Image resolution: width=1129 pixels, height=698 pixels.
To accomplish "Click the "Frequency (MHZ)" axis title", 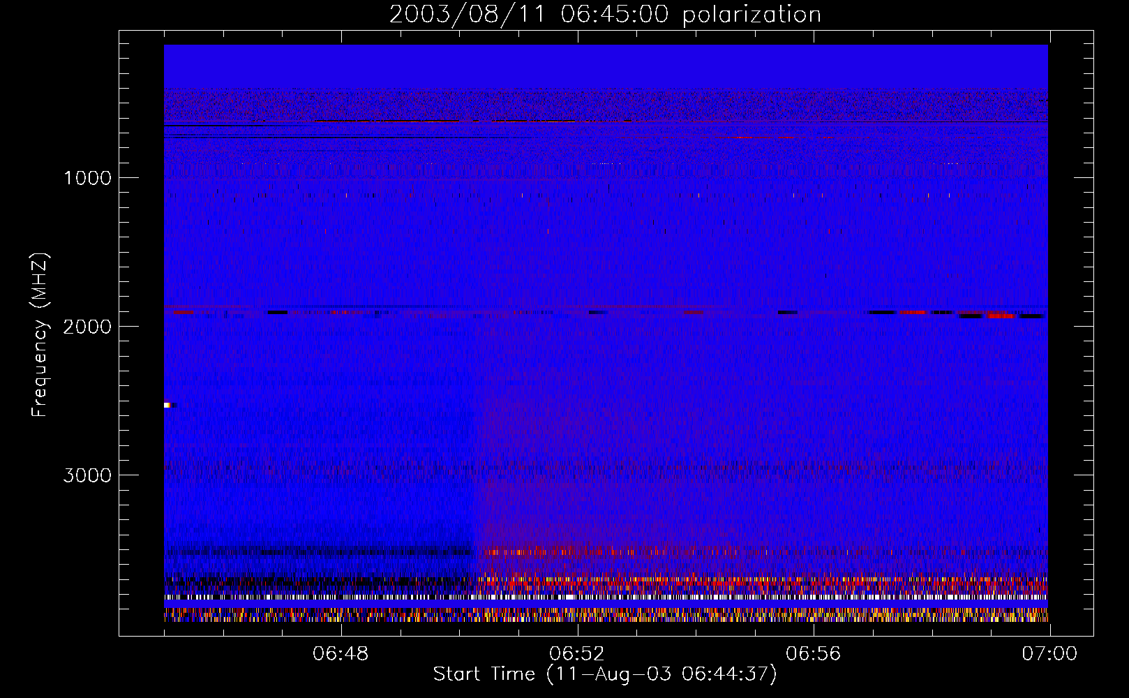I will click(40, 334).
